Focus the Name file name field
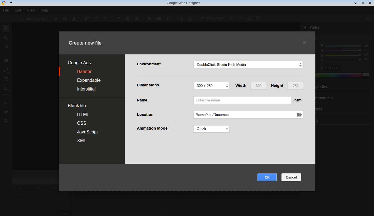The height and width of the screenshot is (216, 374). (242, 100)
